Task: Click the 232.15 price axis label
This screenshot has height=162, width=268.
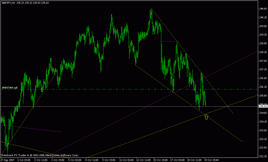Action: (x=263, y=156)
